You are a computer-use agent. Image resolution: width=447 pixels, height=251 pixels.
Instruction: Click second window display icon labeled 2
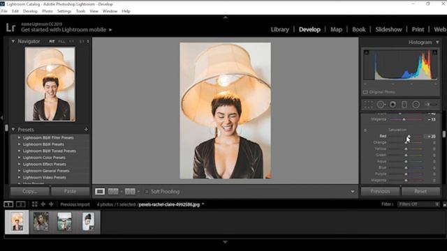20,204
